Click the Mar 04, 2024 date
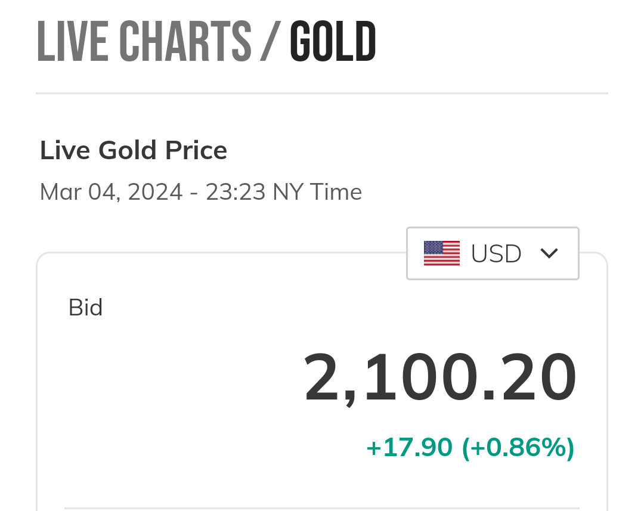644x511 pixels. coord(111,192)
